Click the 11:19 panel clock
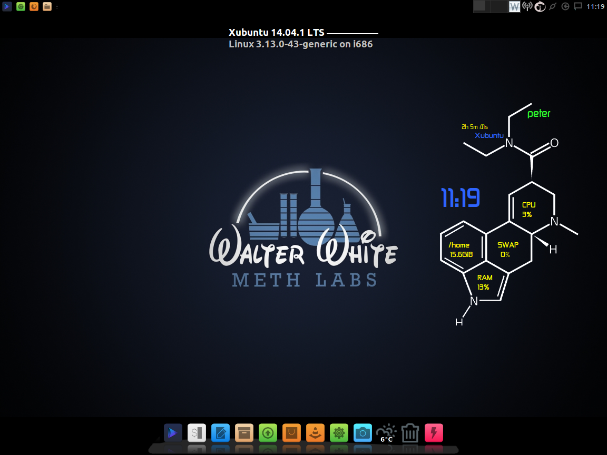 [x=595, y=6]
